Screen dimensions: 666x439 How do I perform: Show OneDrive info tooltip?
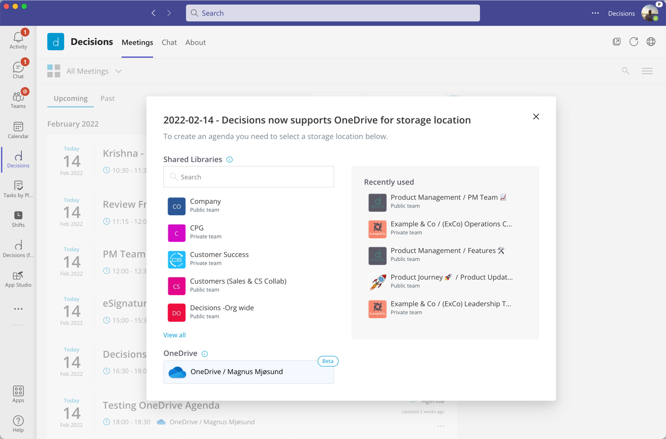click(x=205, y=354)
